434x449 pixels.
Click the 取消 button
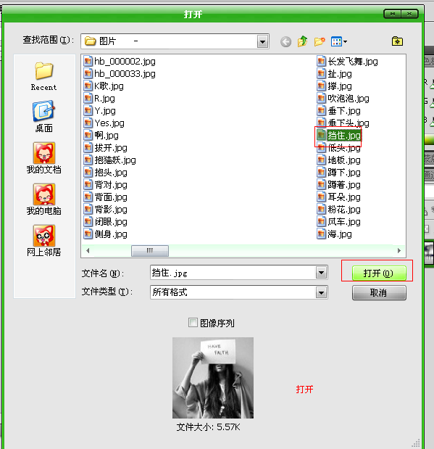point(379,292)
